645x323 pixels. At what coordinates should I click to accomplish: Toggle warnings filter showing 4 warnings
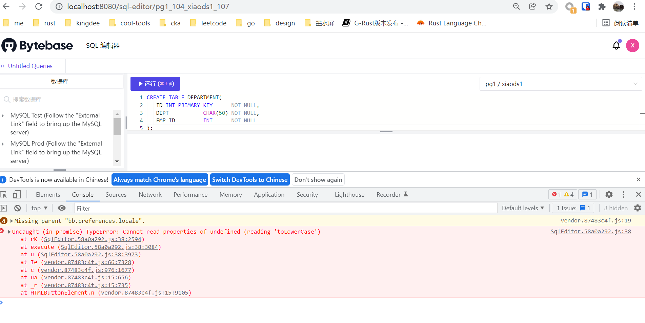[567, 194]
